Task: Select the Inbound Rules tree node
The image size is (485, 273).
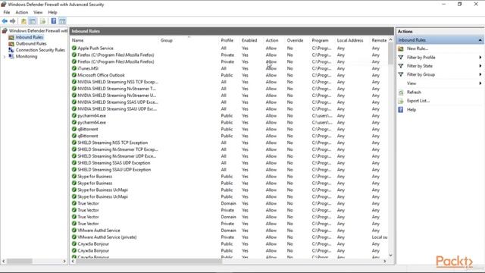Action: [x=30, y=37]
